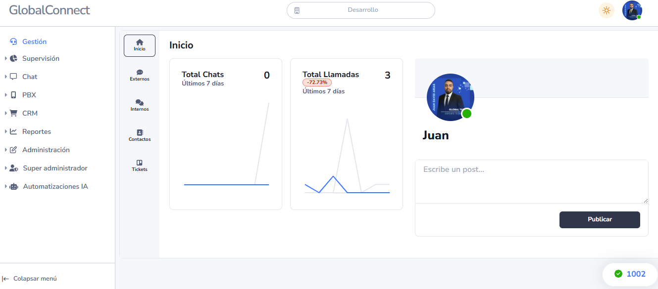The image size is (658, 289).
Task: Click the Automatizaciones IA robot icon
Action: (14, 187)
